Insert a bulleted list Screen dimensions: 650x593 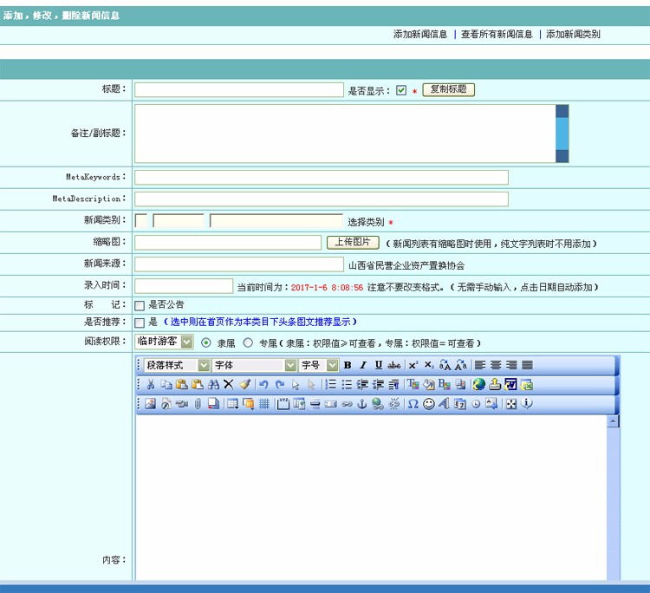(347, 384)
